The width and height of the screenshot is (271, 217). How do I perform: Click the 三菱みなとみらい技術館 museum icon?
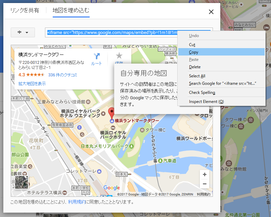click(88, 102)
